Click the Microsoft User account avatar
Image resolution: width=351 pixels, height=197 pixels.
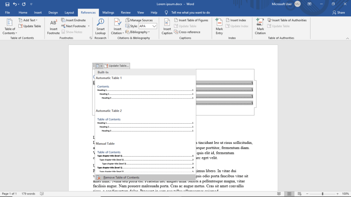point(297,4)
